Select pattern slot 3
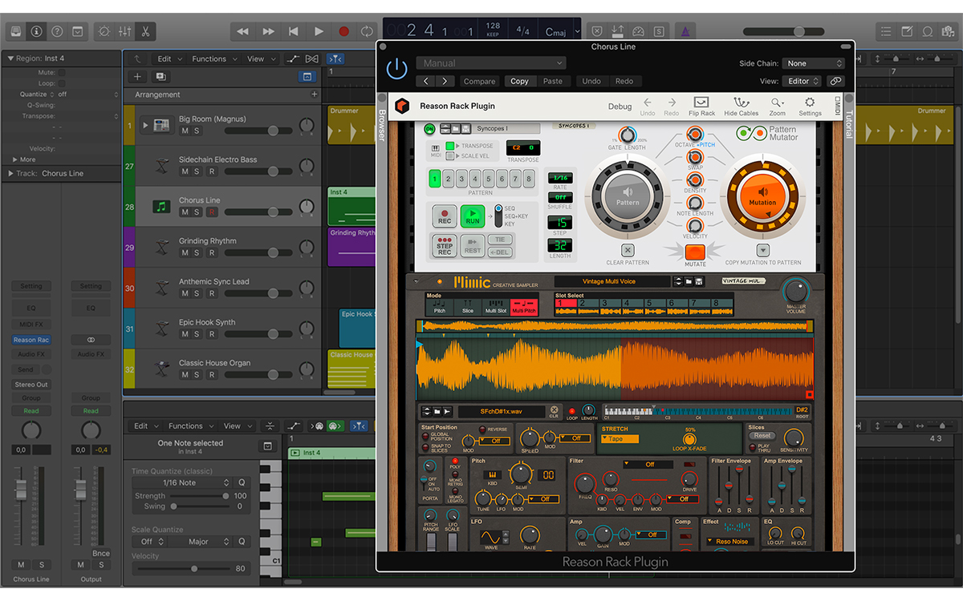963x601 pixels. pos(461,179)
